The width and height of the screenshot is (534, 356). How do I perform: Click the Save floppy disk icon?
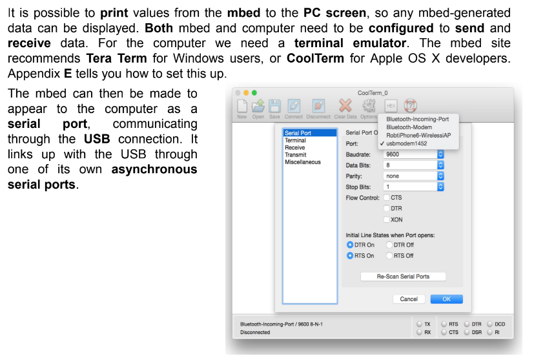coord(274,106)
